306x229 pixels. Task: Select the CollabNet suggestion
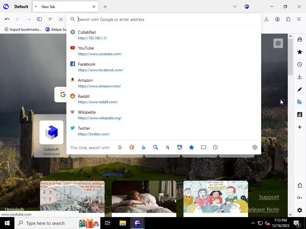[x=164, y=35]
